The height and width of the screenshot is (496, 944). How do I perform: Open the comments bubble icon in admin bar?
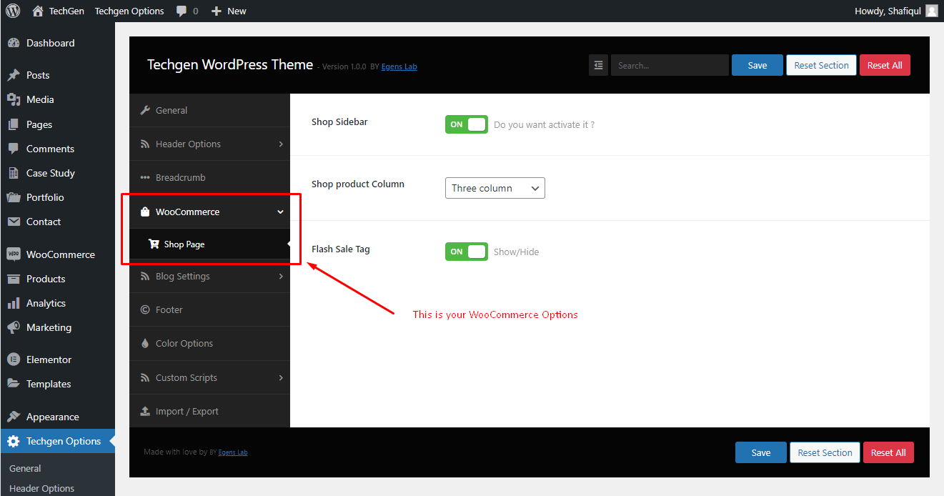tap(182, 11)
